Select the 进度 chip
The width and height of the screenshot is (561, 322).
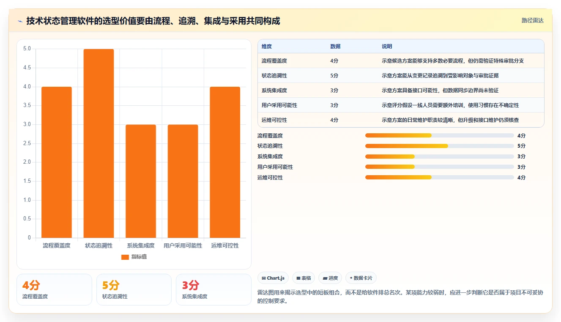pyautogui.click(x=330, y=278)
